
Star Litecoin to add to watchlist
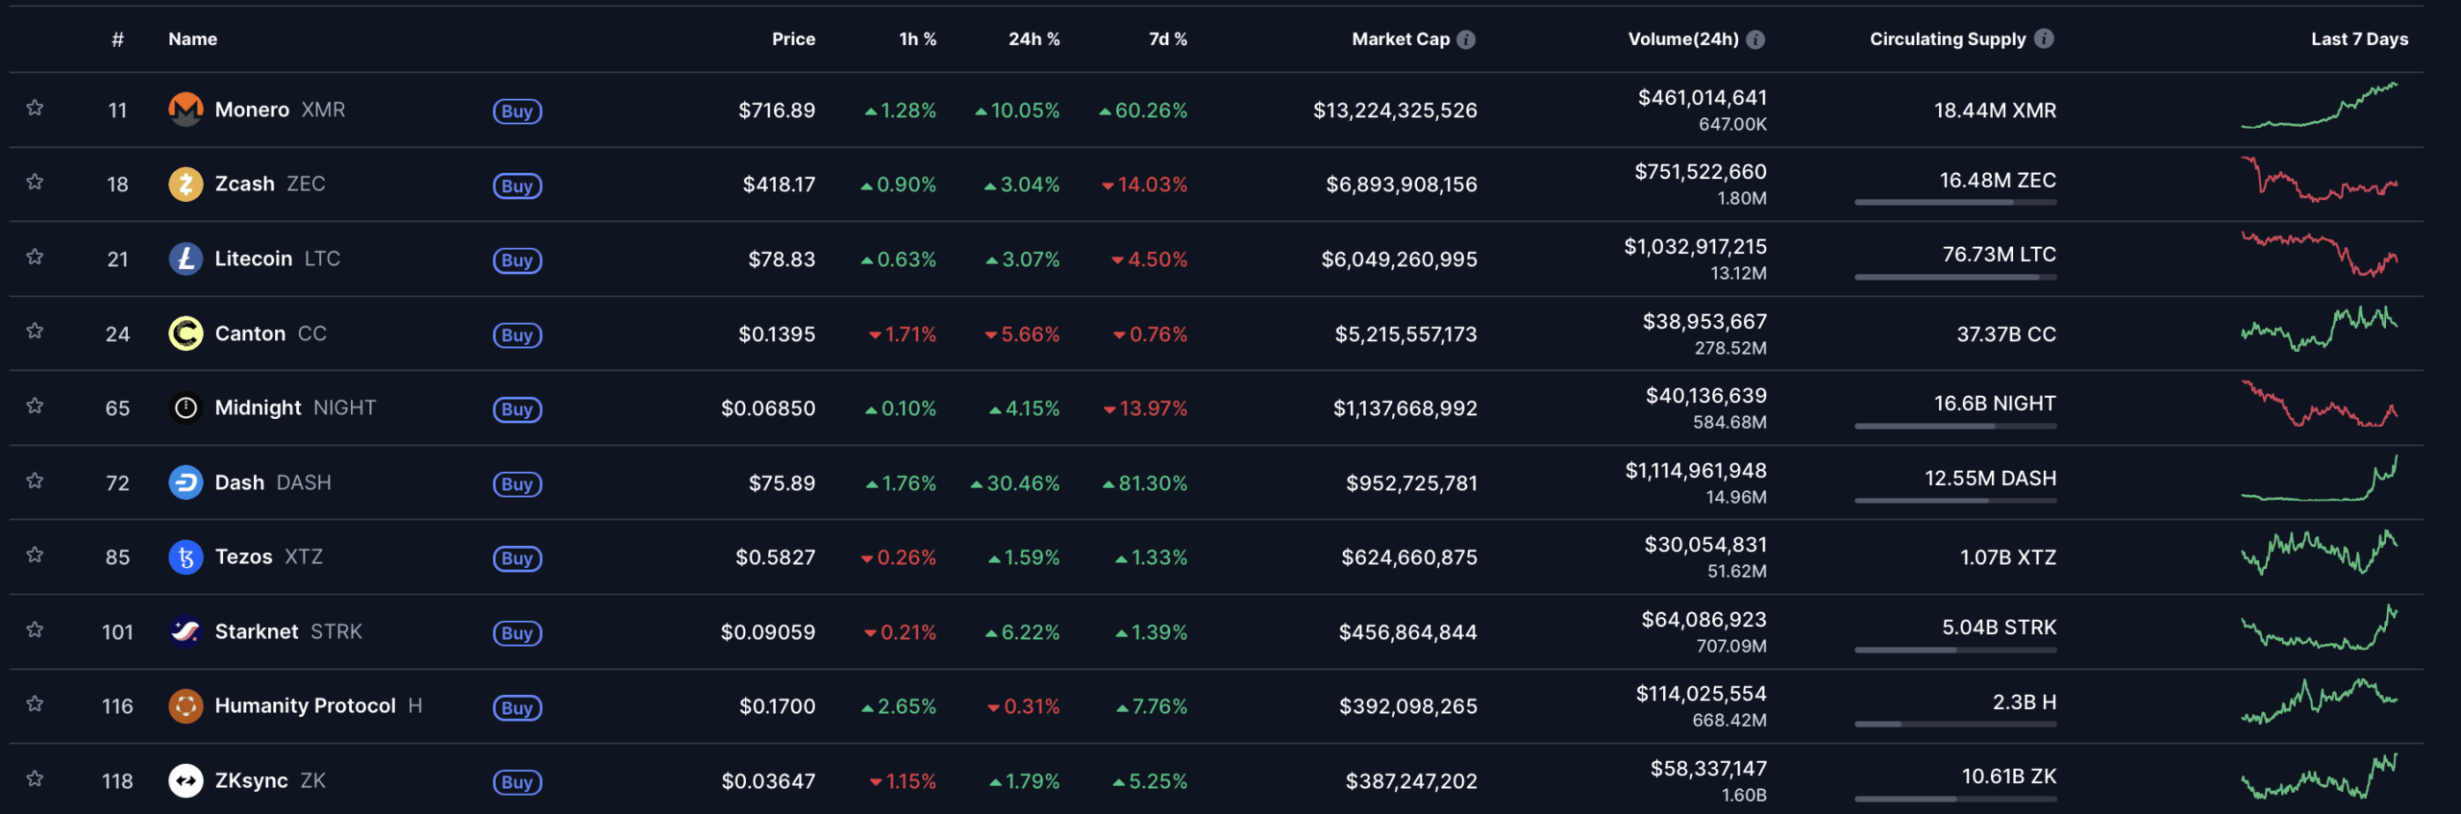(x=35, y=257)
